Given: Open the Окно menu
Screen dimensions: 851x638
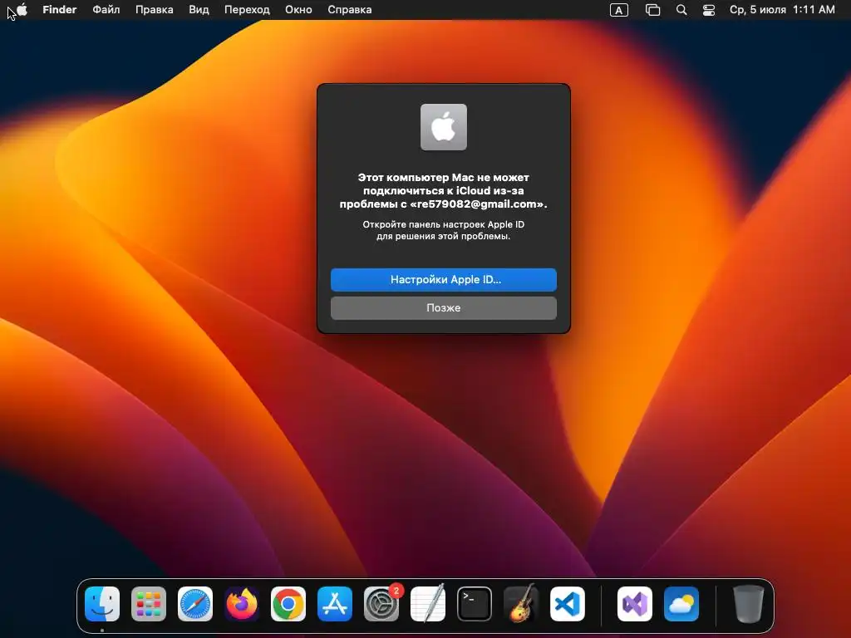Looking at the screenshot, I should (x=298, y=10).
